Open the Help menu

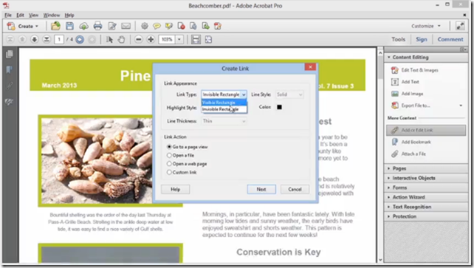69,15
